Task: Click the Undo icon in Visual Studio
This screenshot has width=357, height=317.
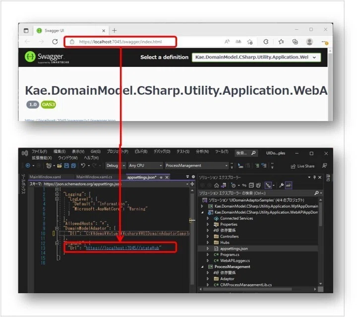Action: click(83, 166)
